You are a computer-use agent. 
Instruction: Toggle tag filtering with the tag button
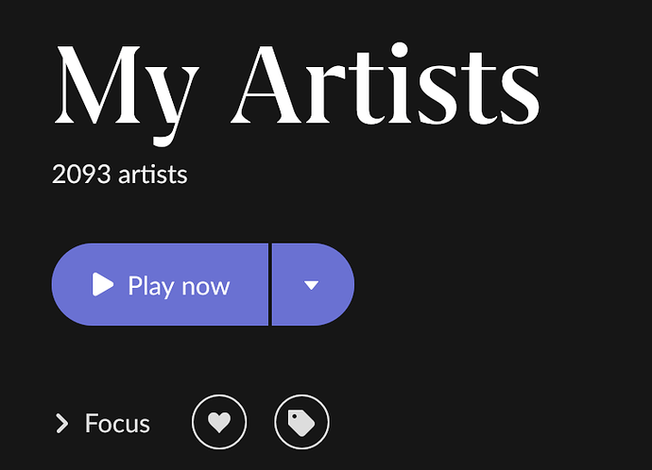(301, 422)
